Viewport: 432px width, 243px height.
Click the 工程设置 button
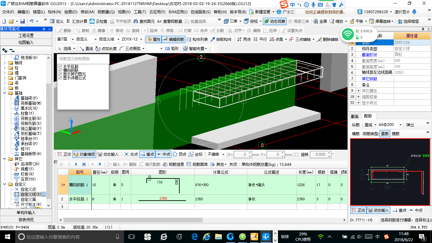pyautogui.click(x=26, y=35)
